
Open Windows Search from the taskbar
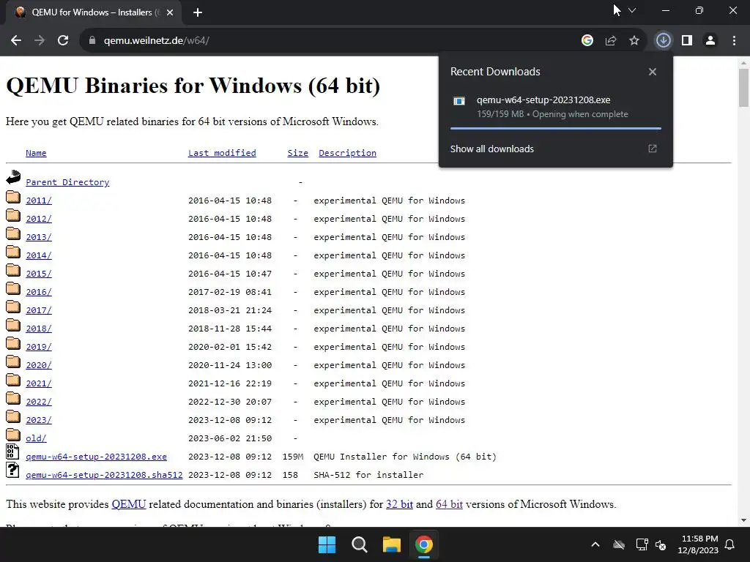(359, 544)
